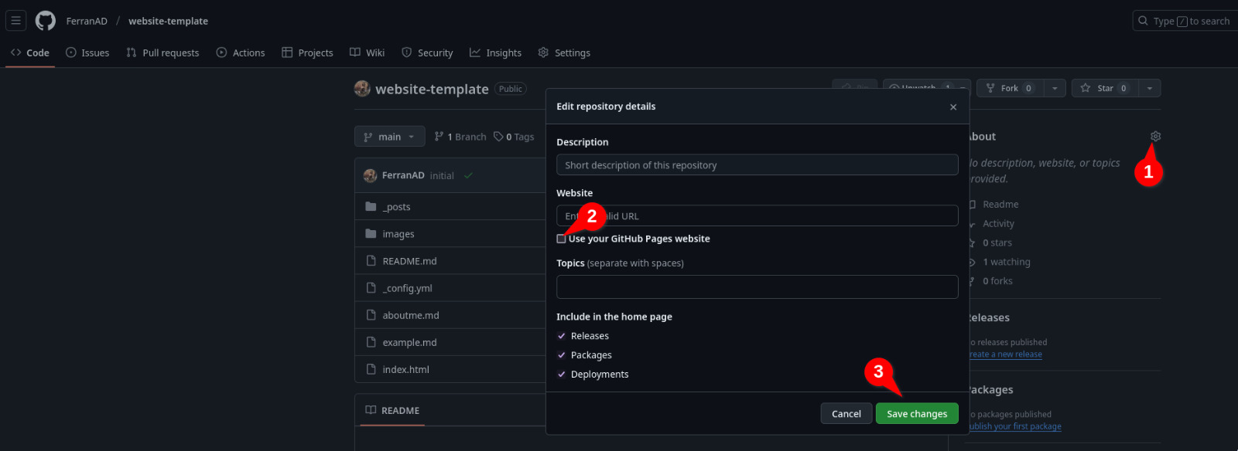This screenshot has height=451, width=1238.
Task: Click the search magnifier icon
Action: [1144, 21]
